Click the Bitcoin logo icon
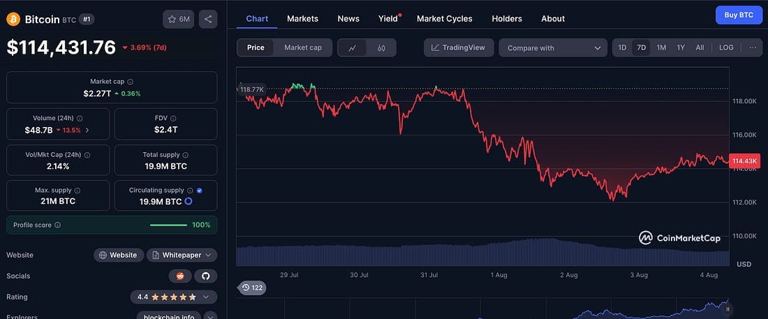768x319 pixels. [x=13, y=19]
